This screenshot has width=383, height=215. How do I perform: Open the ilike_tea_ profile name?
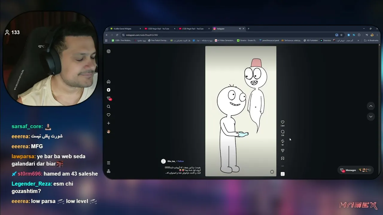[171, 161]
